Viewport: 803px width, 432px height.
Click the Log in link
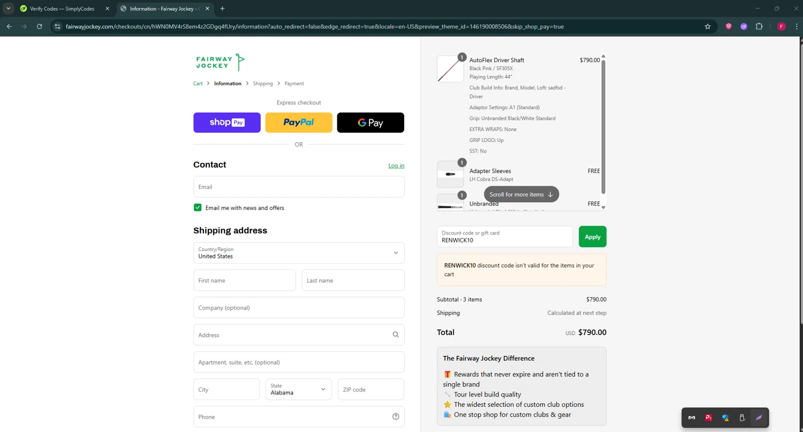[x=396, y=165]
